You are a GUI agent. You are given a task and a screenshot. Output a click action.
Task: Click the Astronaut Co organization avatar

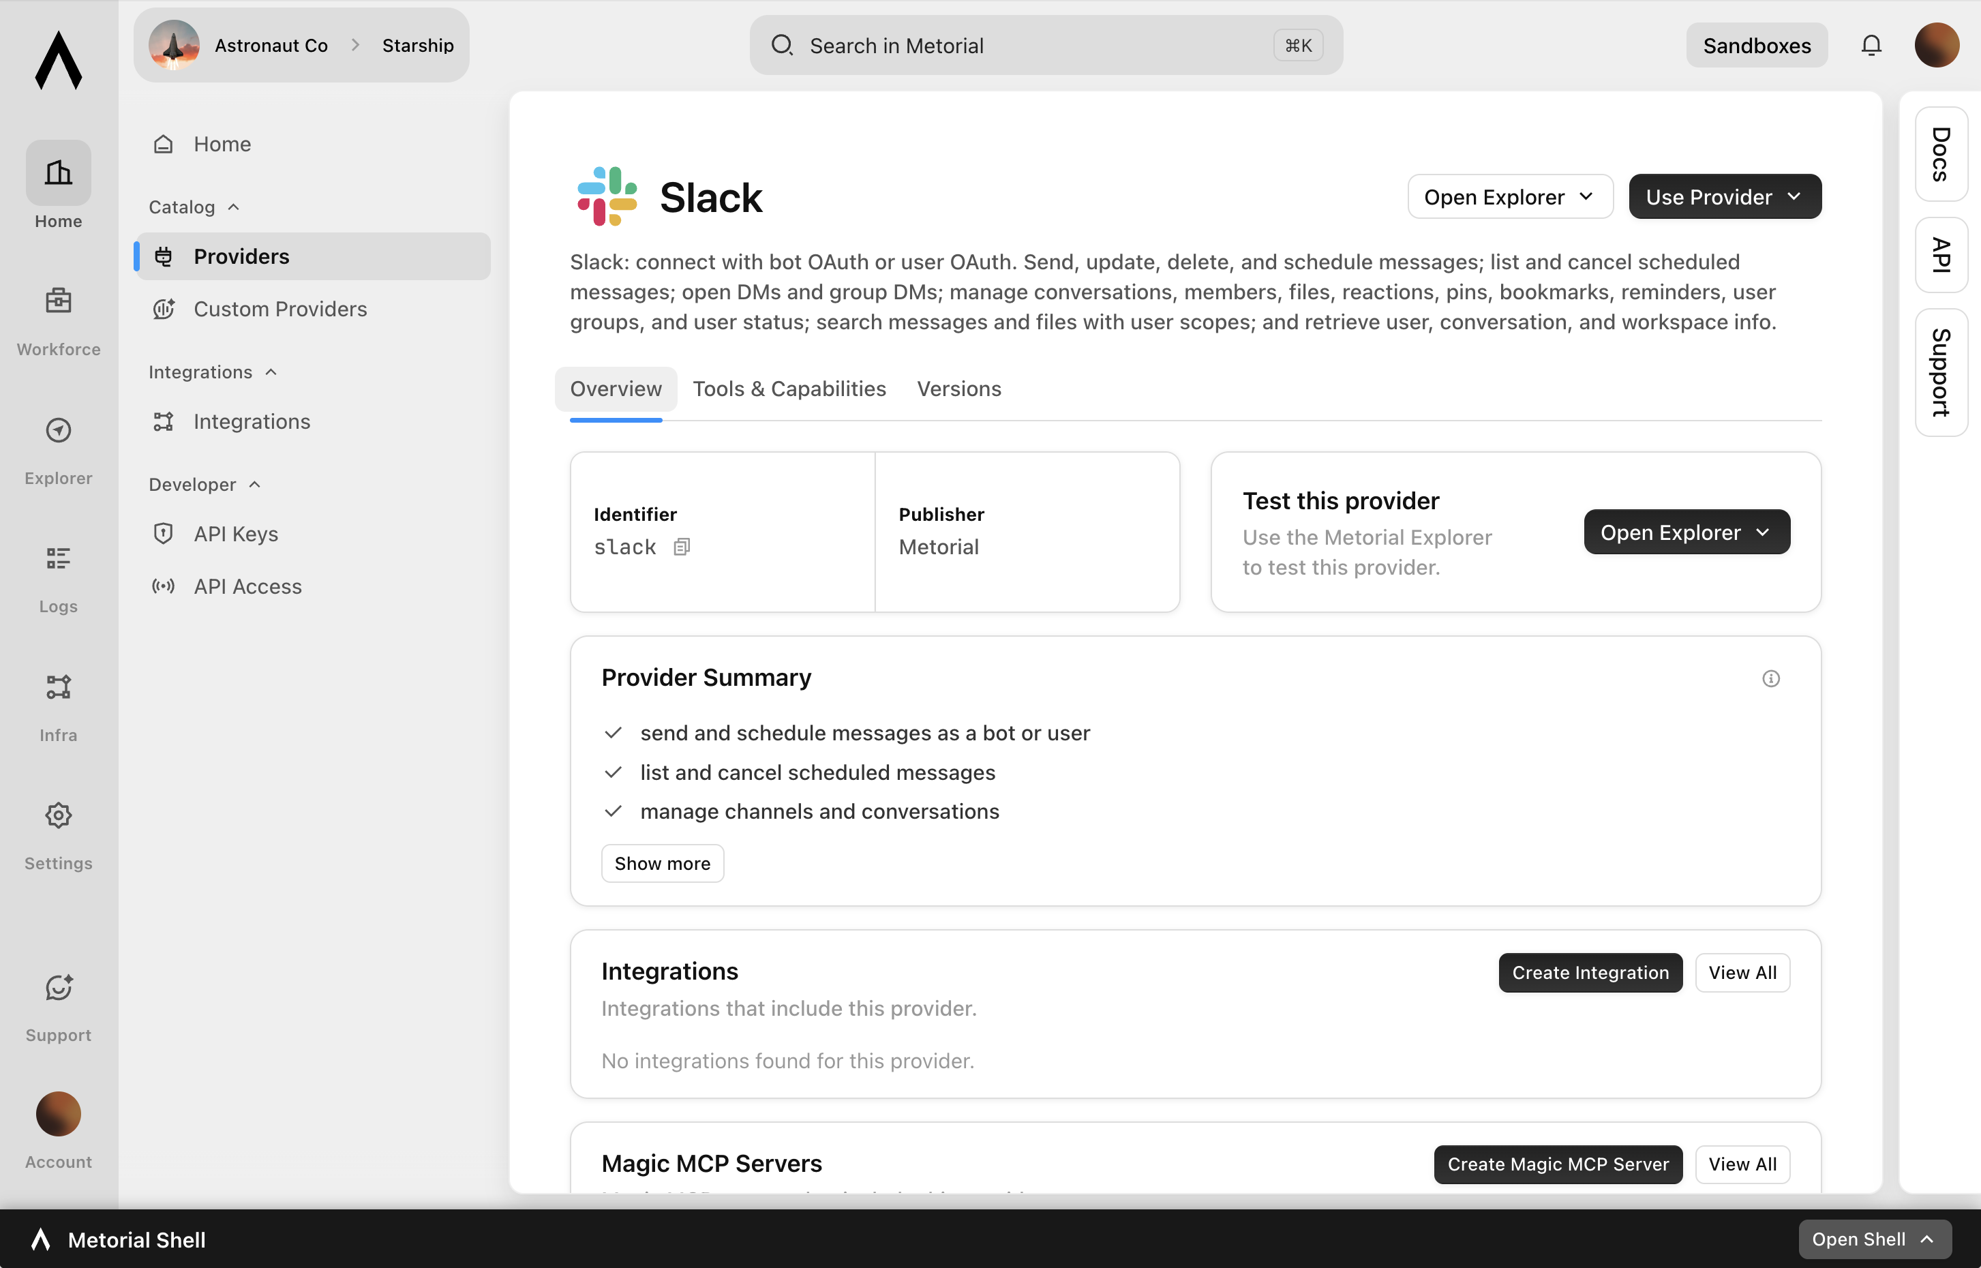tap(174, 45)
